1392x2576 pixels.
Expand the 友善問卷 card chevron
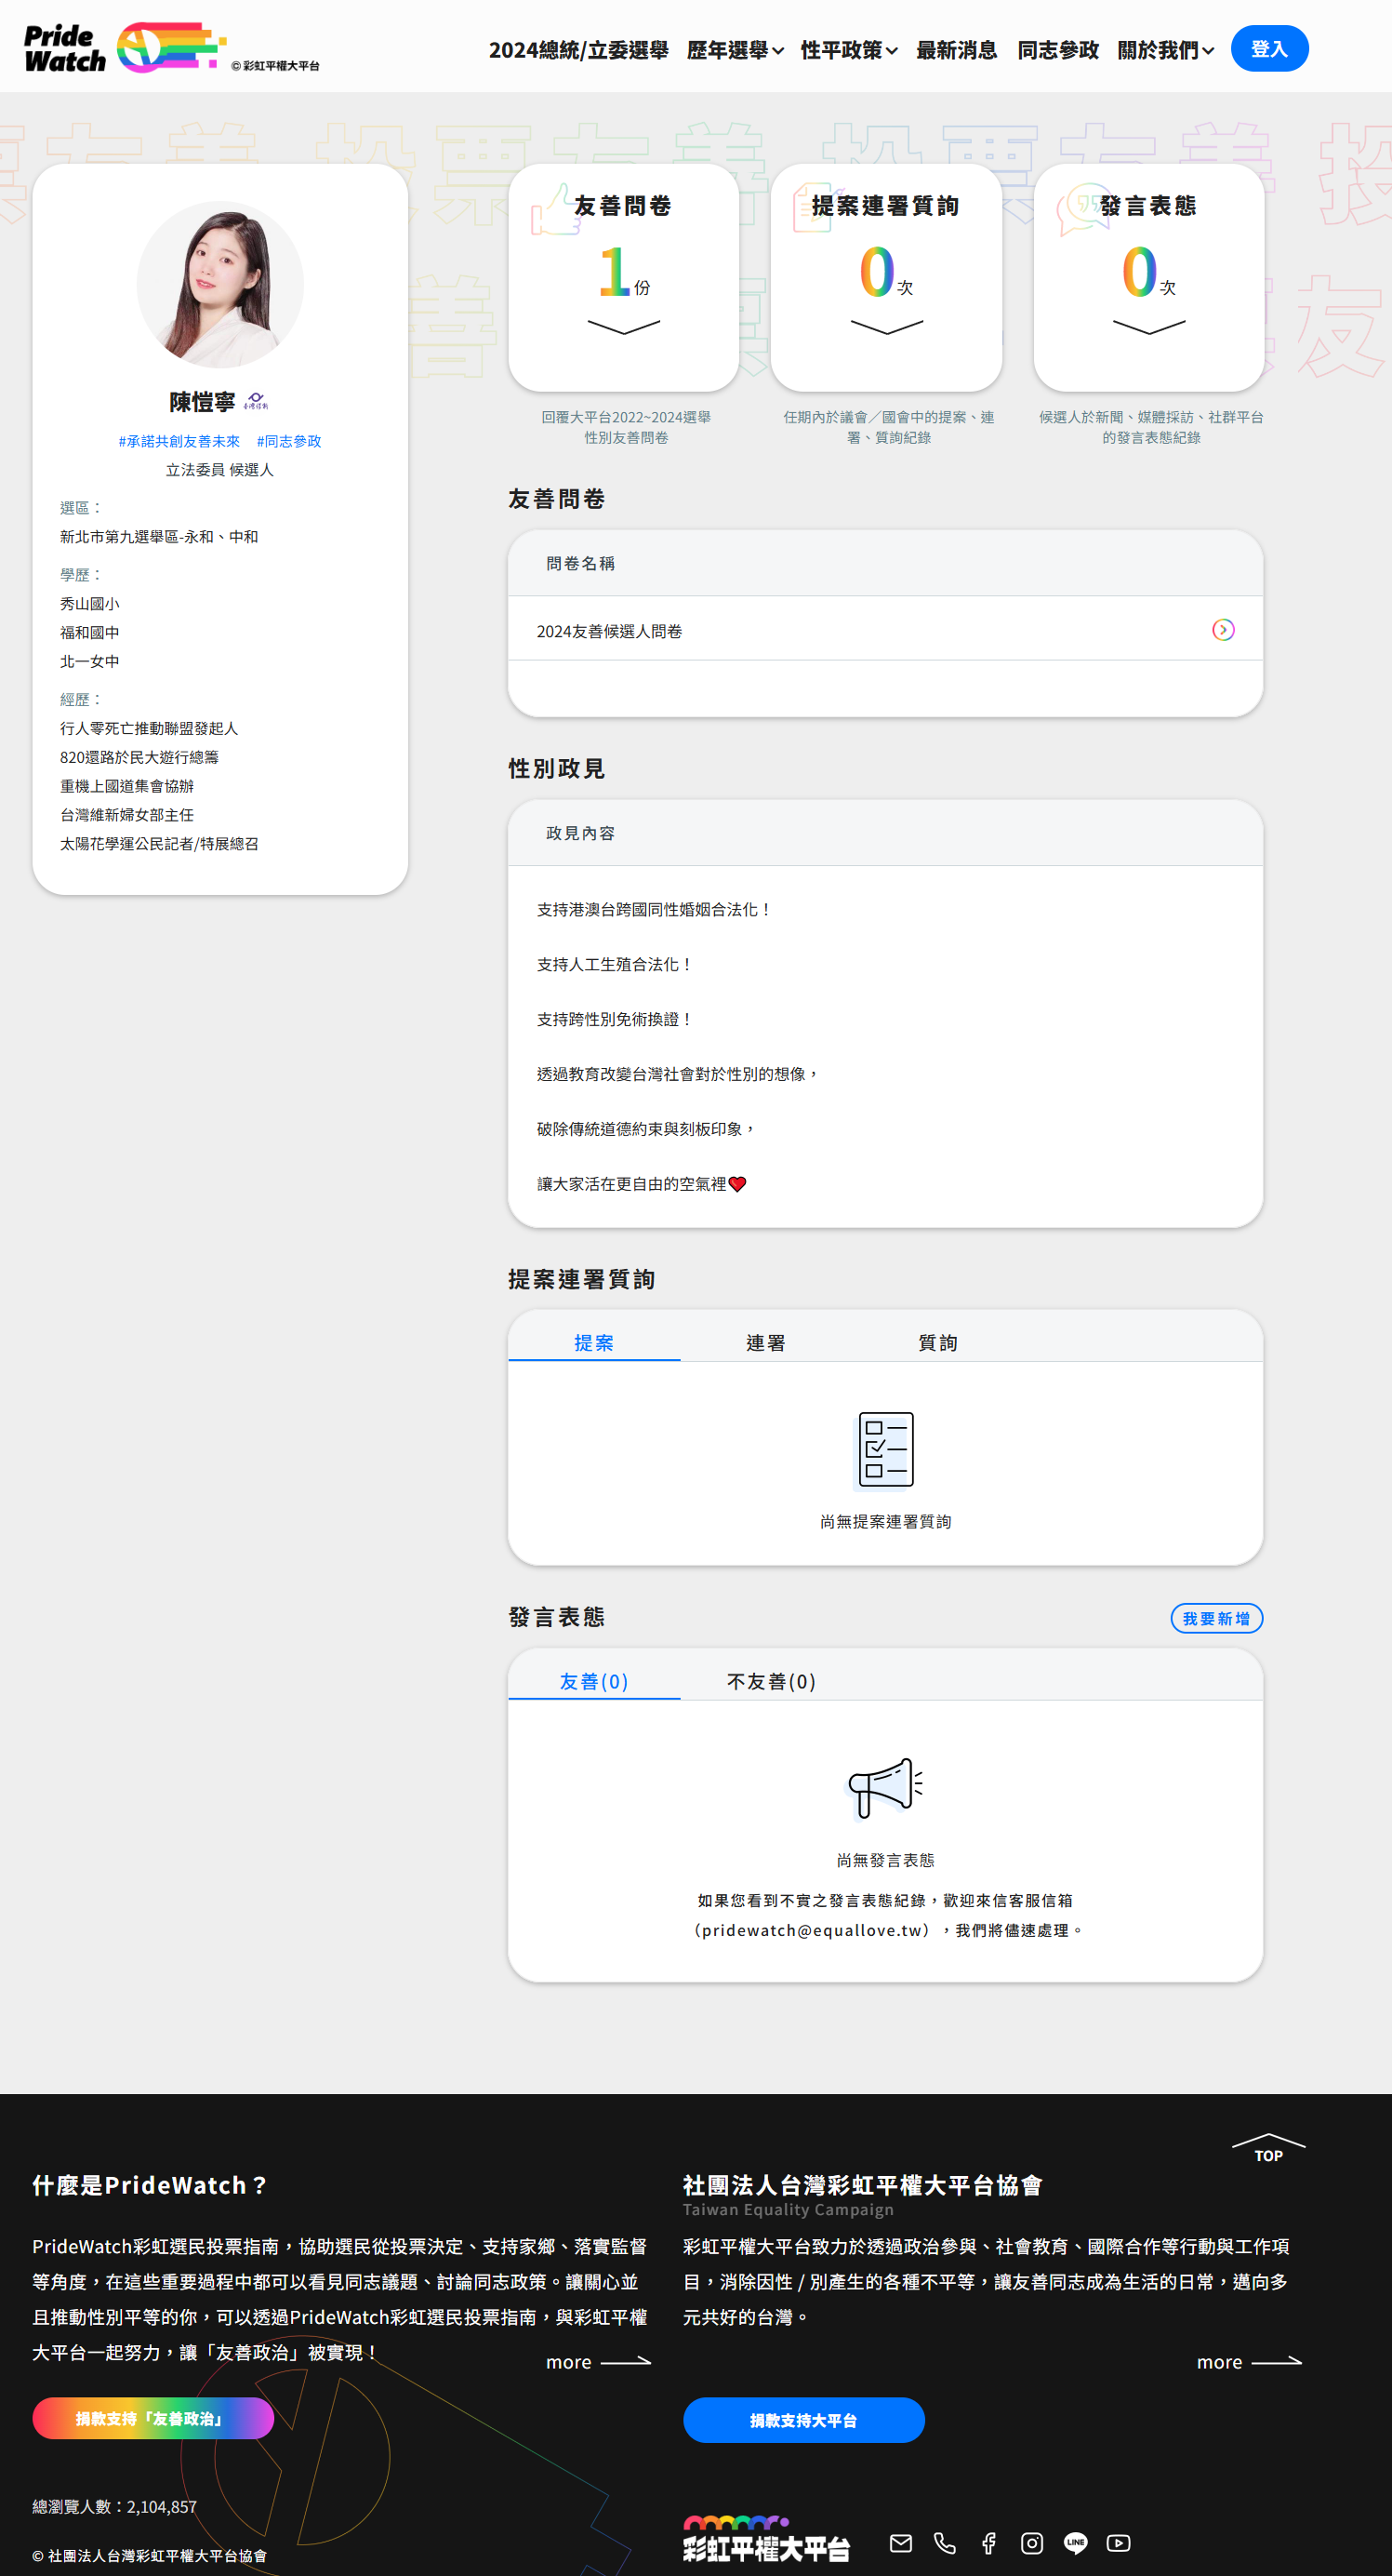624,327
